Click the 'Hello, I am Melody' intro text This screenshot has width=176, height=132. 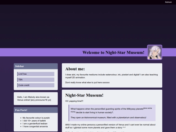pos(34,98)
